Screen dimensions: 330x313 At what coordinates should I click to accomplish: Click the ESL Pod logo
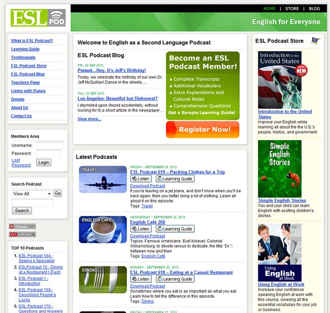[x=38, y=18]
